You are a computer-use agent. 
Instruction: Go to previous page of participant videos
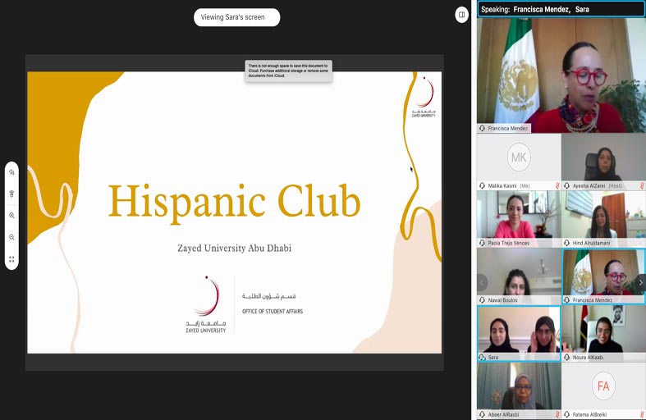point(482,282)
